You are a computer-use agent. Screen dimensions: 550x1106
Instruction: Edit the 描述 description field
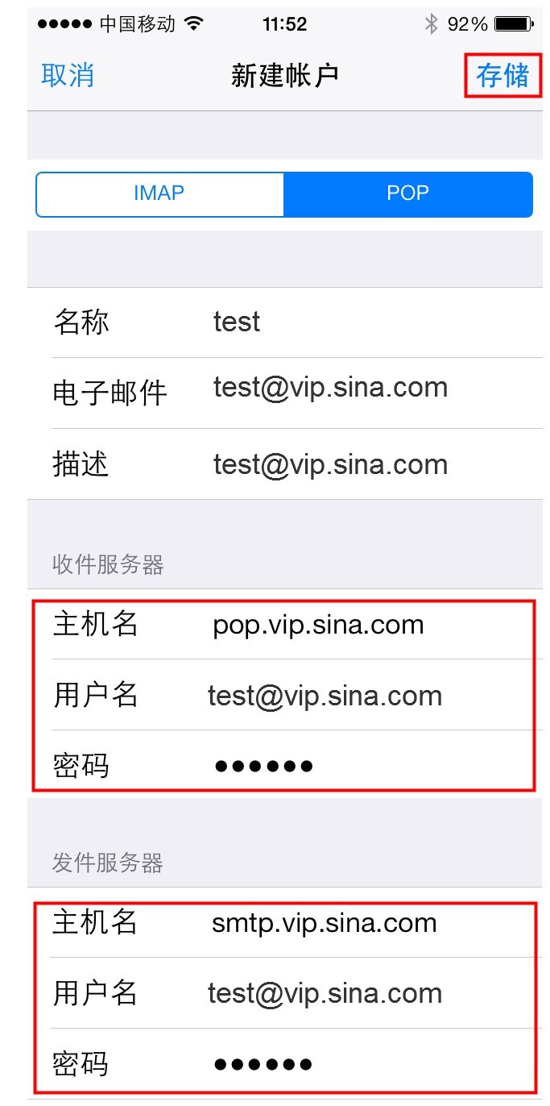point(285,464)
